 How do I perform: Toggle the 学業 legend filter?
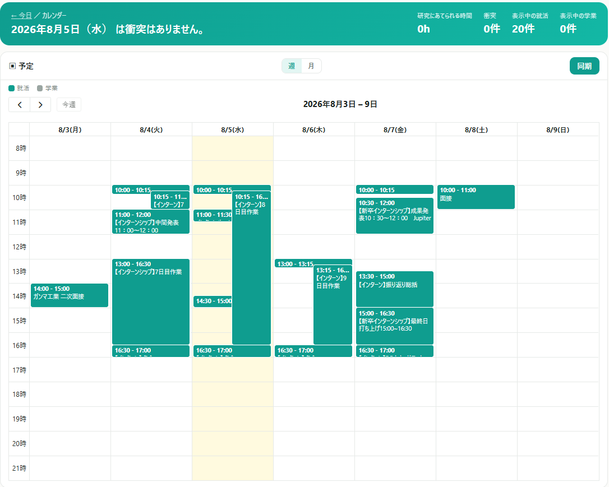point(47,88)
